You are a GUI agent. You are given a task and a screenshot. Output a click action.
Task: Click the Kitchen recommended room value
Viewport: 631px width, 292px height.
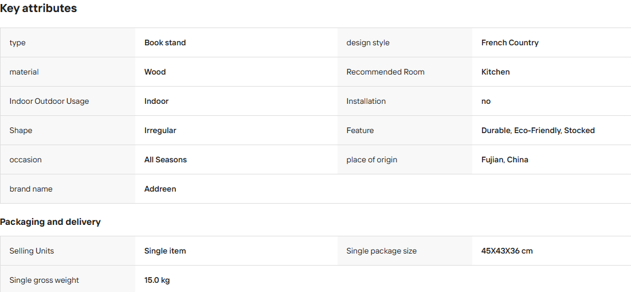495,72
